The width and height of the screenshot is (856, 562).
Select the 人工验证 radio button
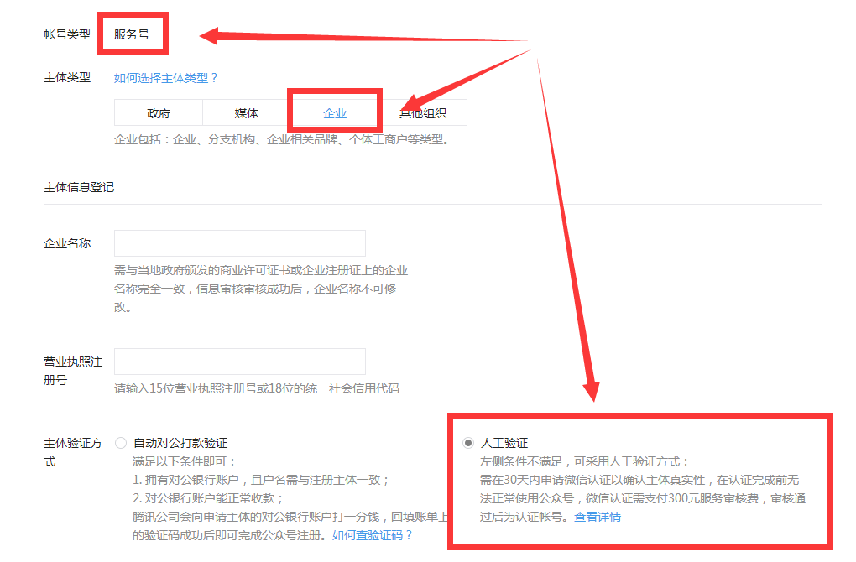coord(468,443)
